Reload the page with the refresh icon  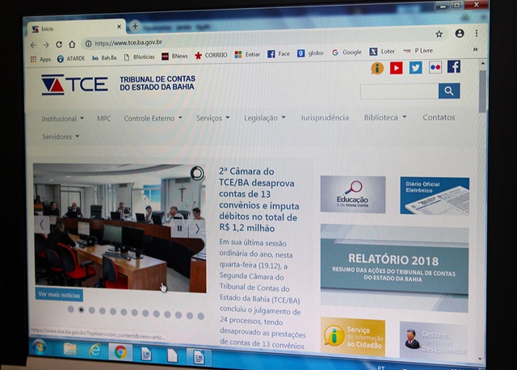pyautogui.click(x=58, y=44)
